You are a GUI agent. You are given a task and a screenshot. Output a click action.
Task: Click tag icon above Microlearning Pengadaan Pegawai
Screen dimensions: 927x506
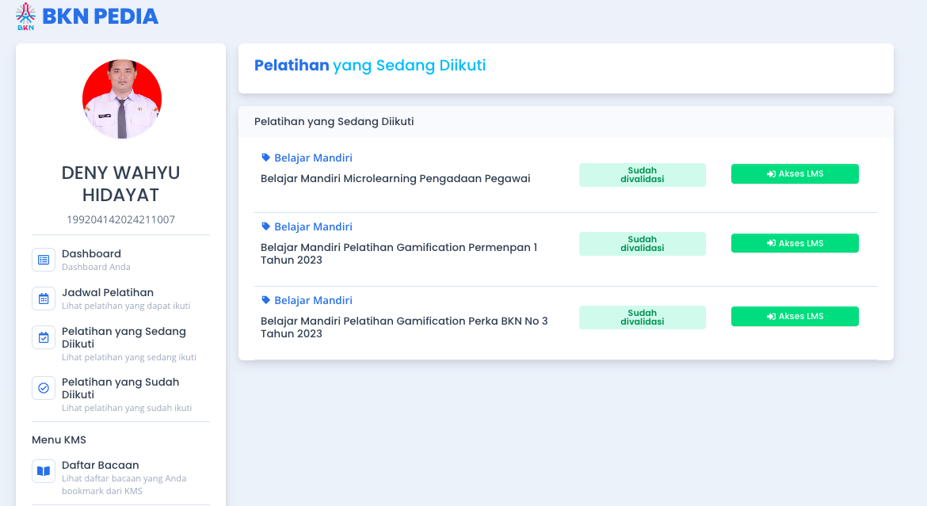(x=266, y=158)
